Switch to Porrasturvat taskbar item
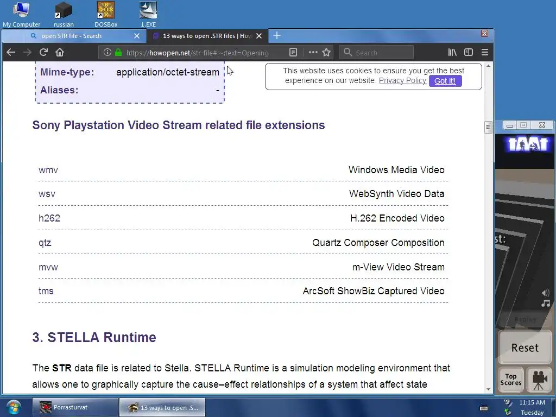The image size is (556, 417). [x=75, y=407]
